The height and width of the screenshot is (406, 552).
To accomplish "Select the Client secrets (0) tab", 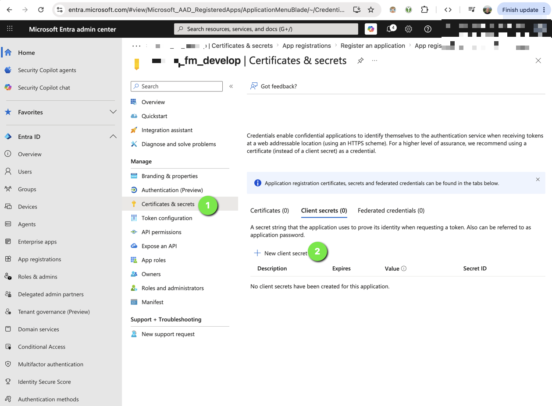I will 324,211.
